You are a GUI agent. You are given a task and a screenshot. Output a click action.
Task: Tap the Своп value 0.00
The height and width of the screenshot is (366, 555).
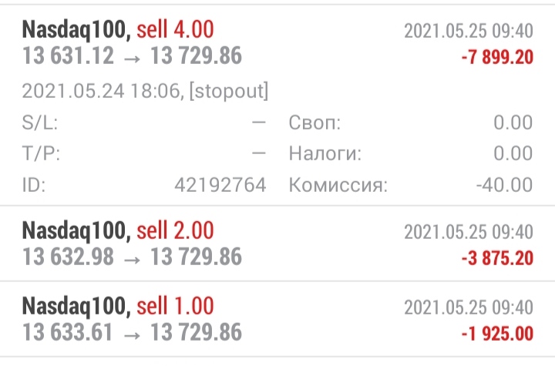pos(513,123)
